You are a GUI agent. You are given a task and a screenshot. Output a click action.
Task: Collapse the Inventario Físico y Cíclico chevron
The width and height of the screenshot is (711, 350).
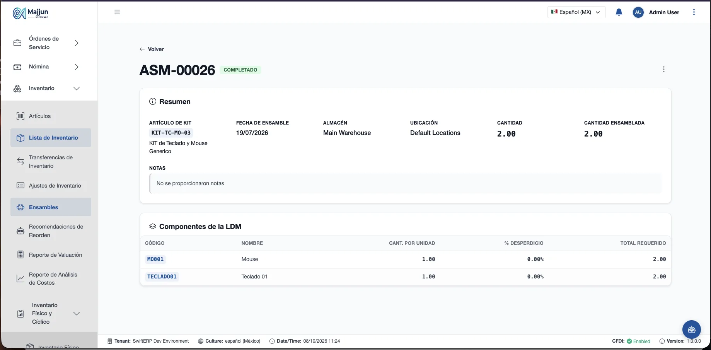[77, 314]
